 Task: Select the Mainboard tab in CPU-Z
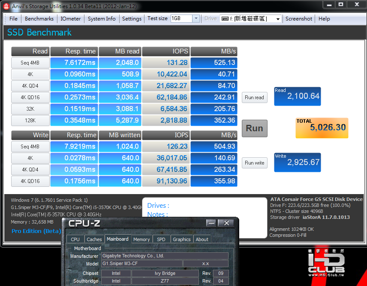[117, 239]
